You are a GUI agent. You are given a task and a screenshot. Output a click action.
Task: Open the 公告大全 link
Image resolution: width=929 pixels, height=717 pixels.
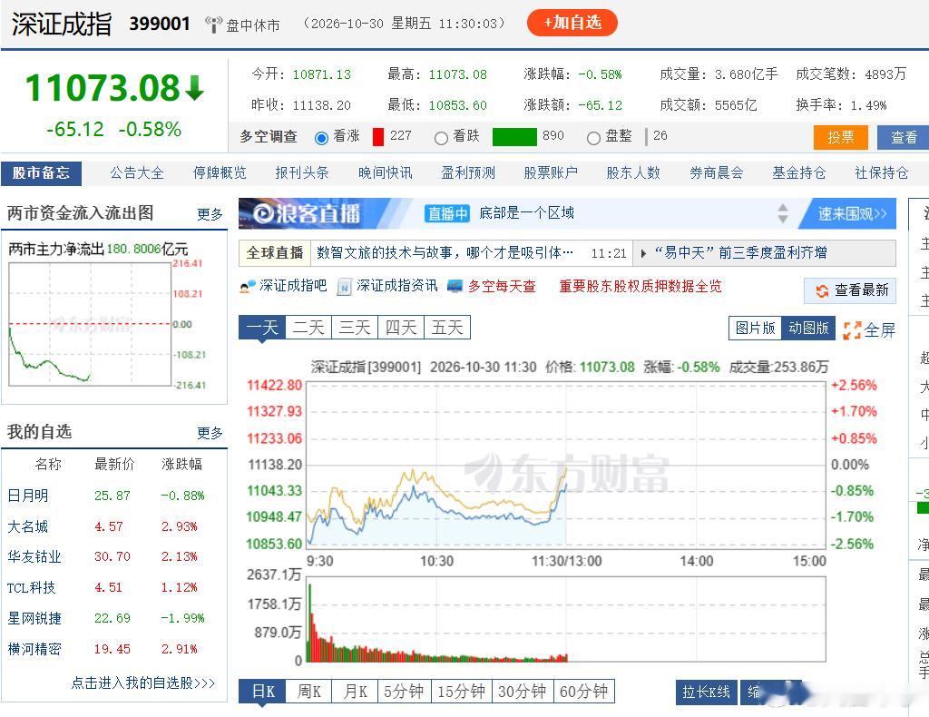pyautogui.click(x=137, y=173)
